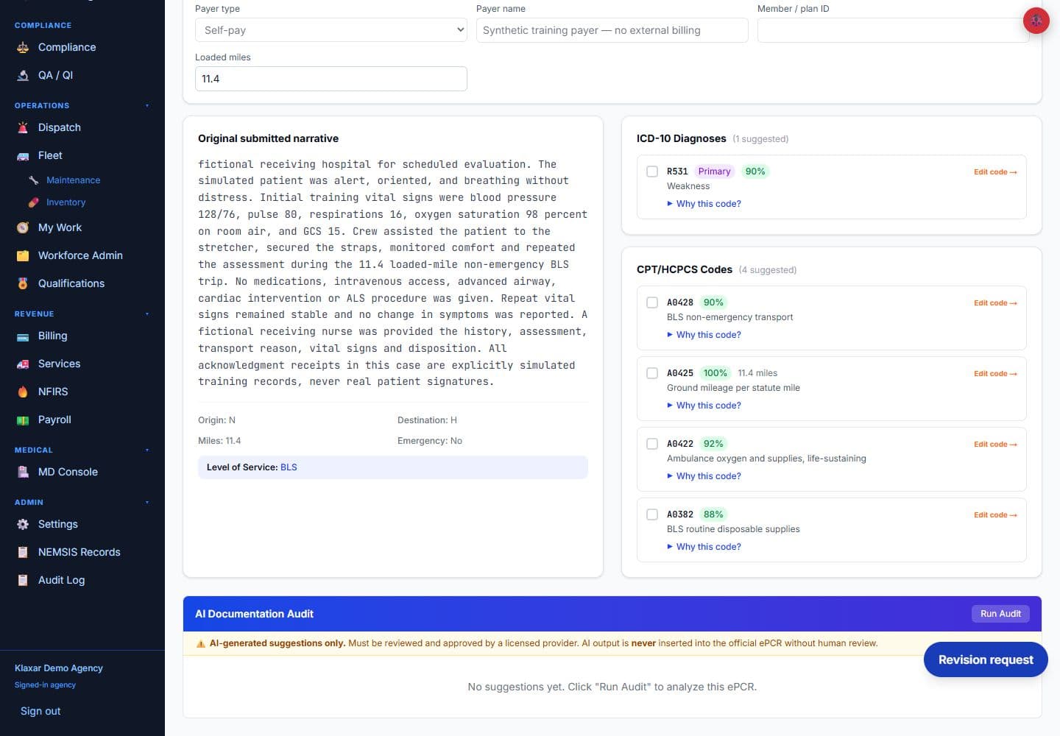The height and width of the screenshot is (736, 1060).
Task: Check the A0382 disposable supplies checkbox
Action: point(652,514)
